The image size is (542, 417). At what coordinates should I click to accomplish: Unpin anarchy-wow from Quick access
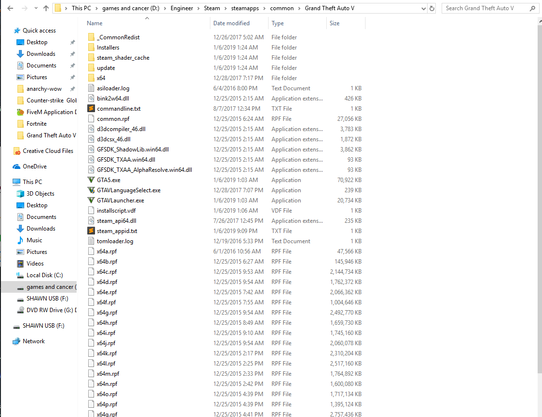point(73,89)
